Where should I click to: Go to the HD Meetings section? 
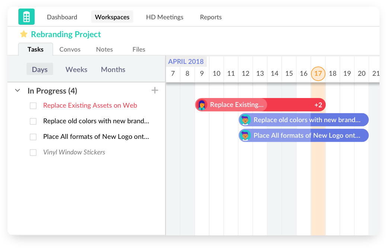[x=164, y=17]
